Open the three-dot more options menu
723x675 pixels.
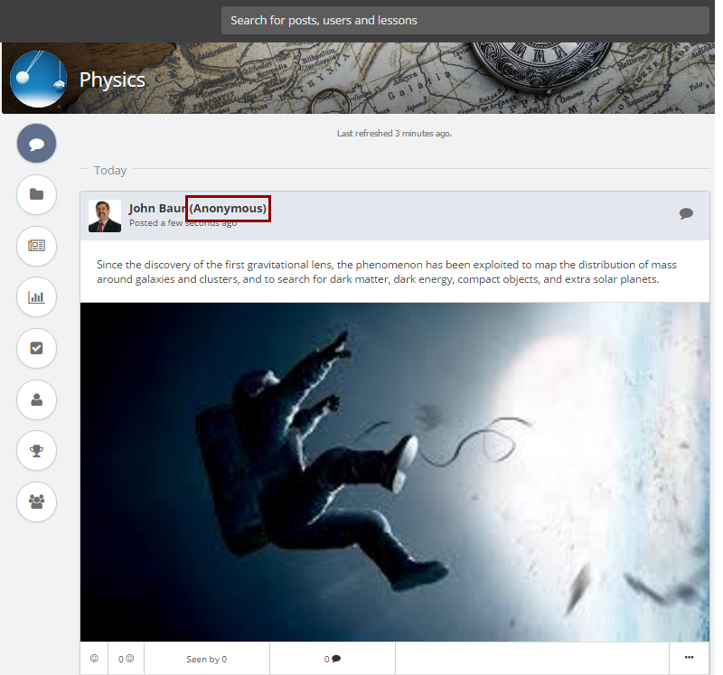[x=689, y=658]
